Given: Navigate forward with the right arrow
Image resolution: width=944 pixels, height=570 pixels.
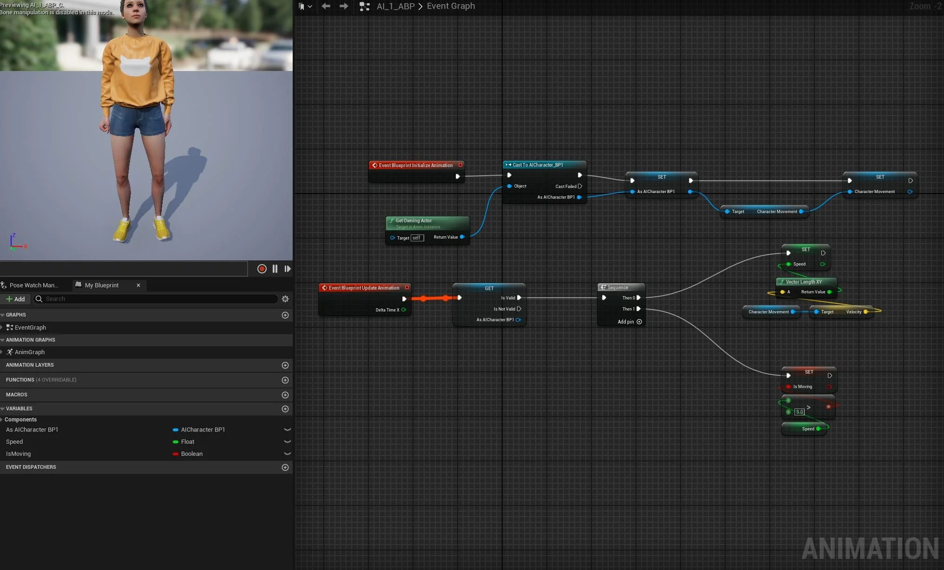Looking at the screenshot, I should point(344,6).
